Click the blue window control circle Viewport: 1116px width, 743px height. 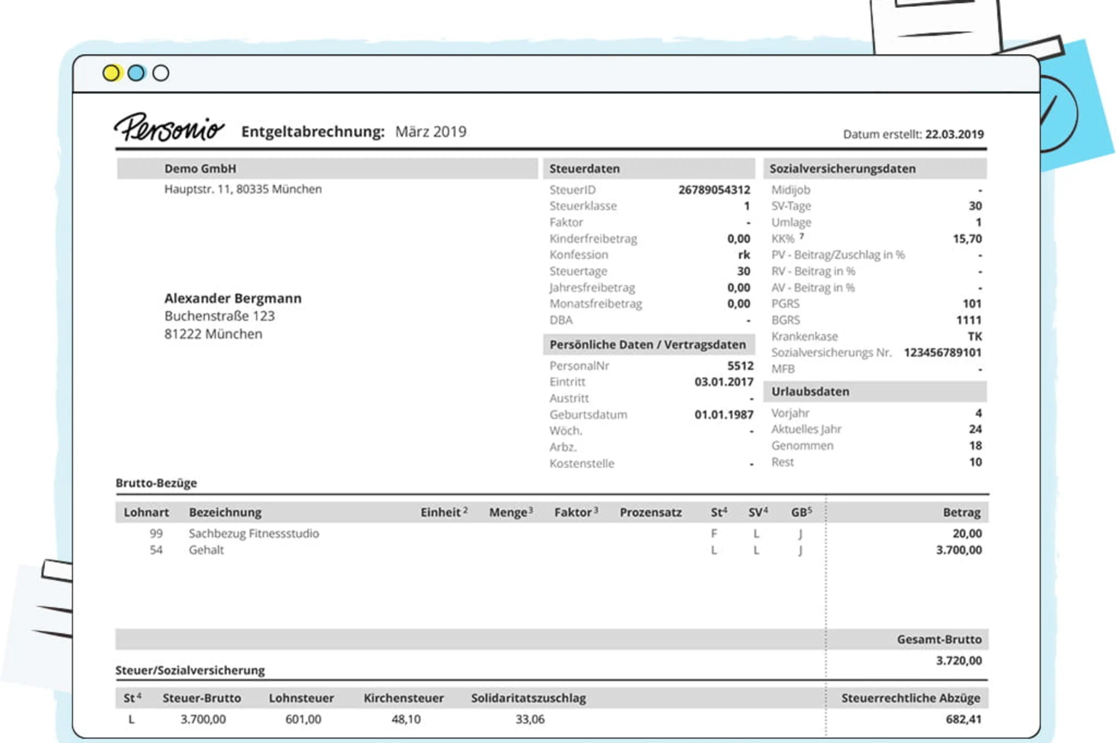pyautogui.click(x=137, y=73)
